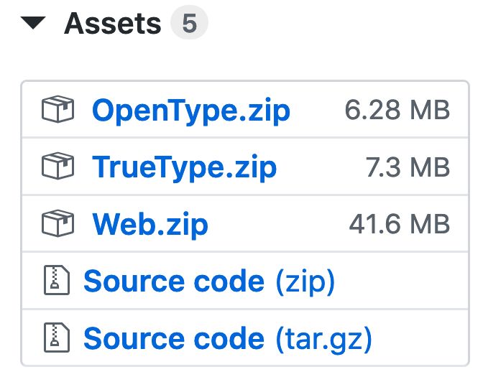The image size is (483, 377).
Task: Click empty space in Source code (zip) row
Action: click(400, 281)
